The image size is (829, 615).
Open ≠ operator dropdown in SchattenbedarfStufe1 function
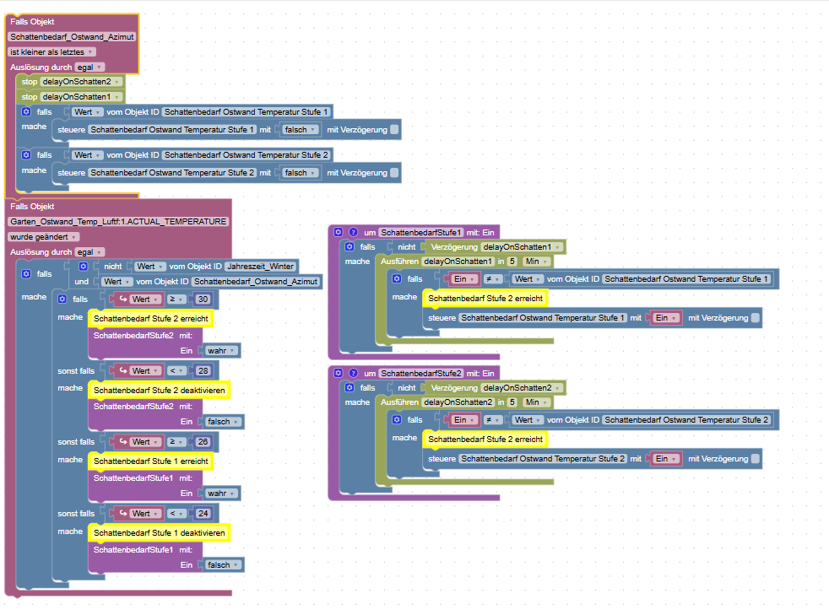coord(492,278)
